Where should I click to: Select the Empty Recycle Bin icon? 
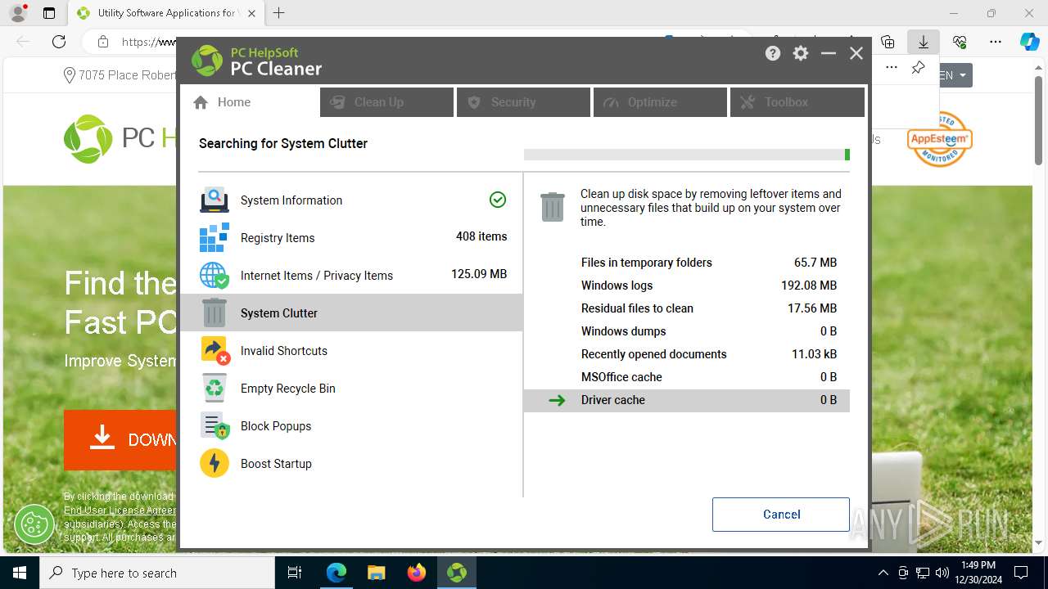(x=215, y=388)
